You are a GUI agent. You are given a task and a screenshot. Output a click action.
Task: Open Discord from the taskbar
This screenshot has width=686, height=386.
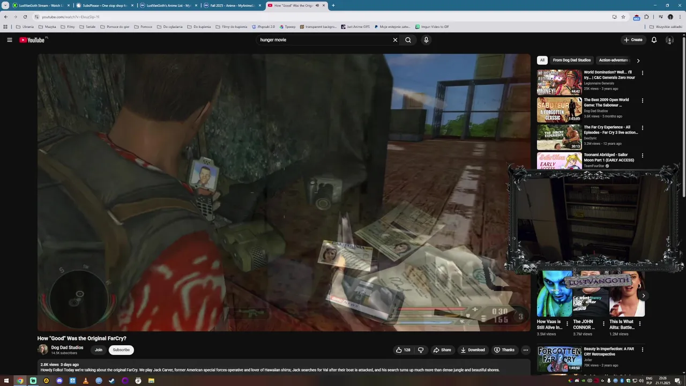(x=59, y=381)
